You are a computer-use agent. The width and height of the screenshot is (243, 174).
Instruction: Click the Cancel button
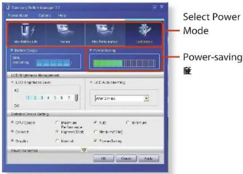(x=126, y=158)
